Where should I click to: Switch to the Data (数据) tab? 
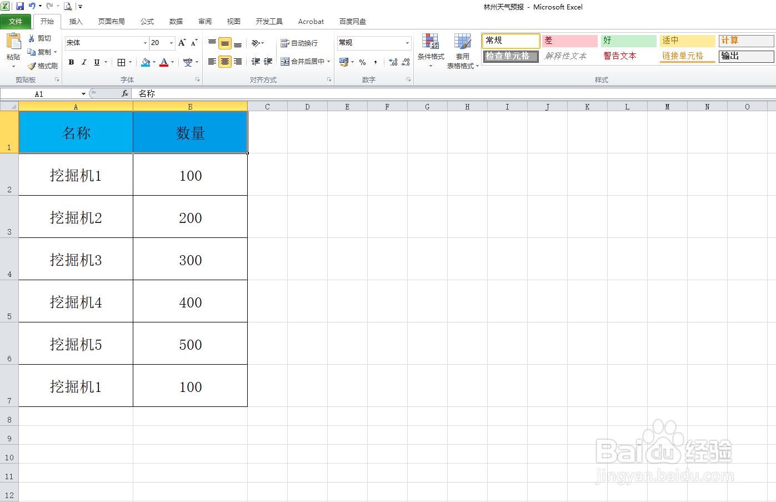[x=176, y=21]
